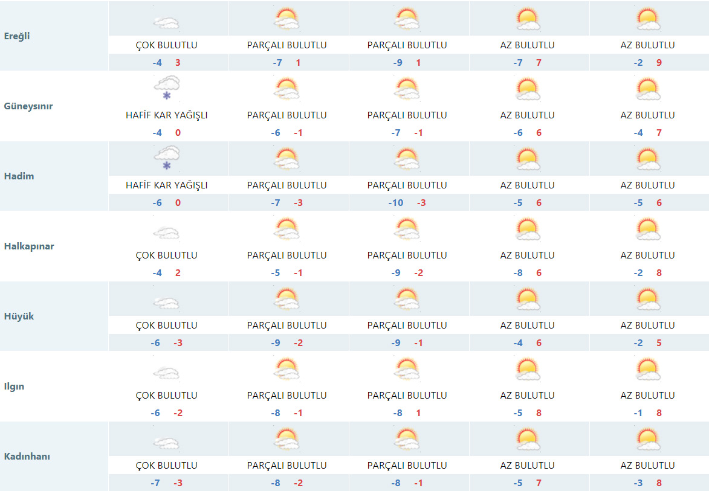Click Ilgın's sun icon above -1 8 temperatures
The image size is (709, 491).
pyautogui.click(x=647, y=369)
